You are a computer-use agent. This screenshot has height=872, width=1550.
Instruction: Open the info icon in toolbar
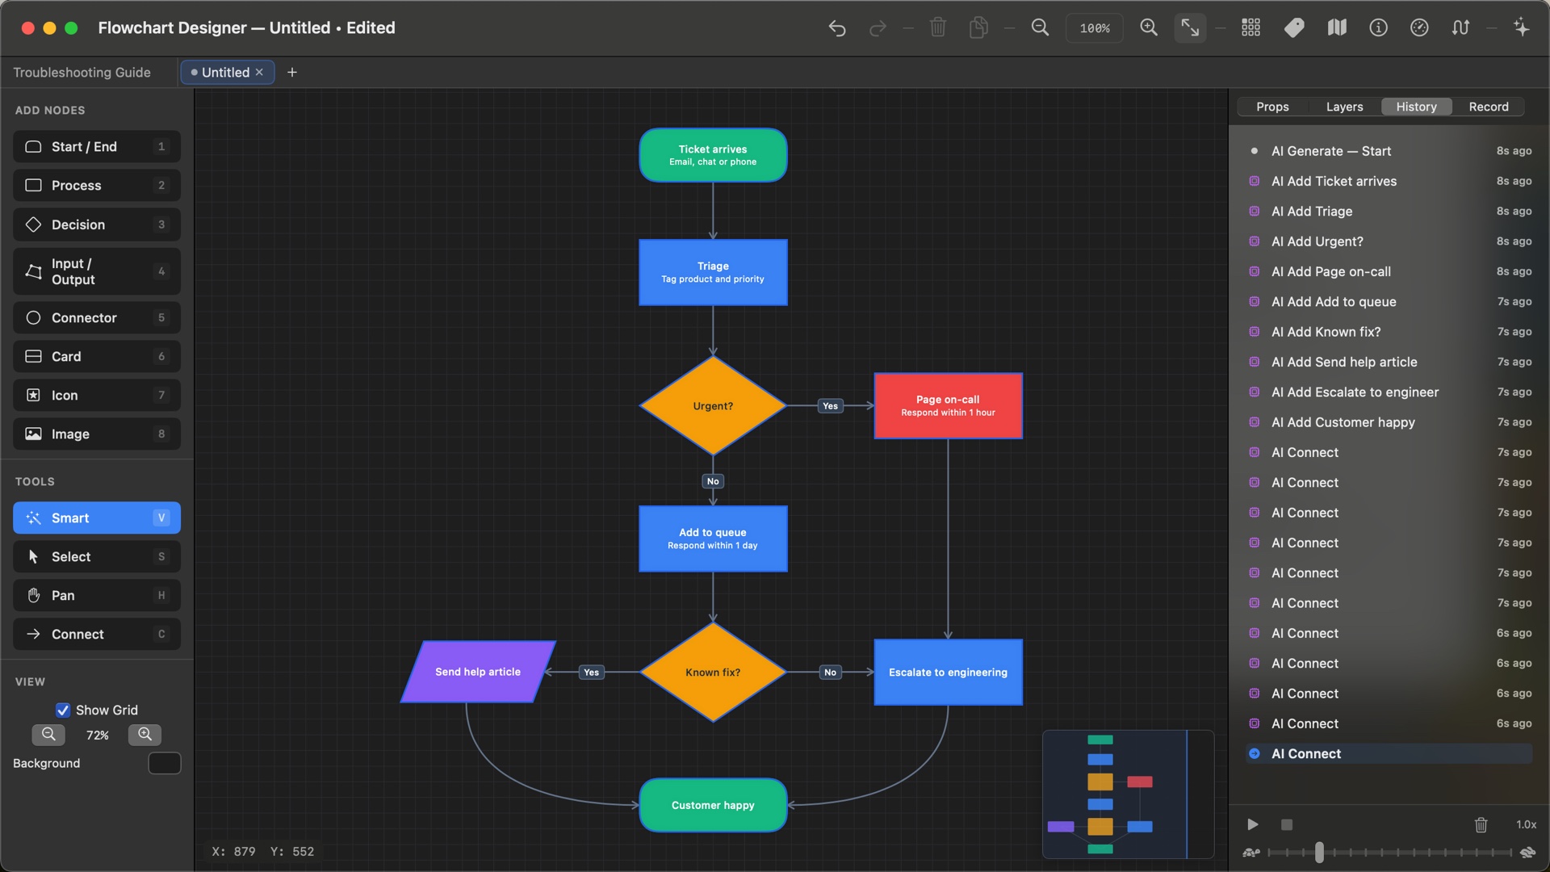pos(1379,27)
